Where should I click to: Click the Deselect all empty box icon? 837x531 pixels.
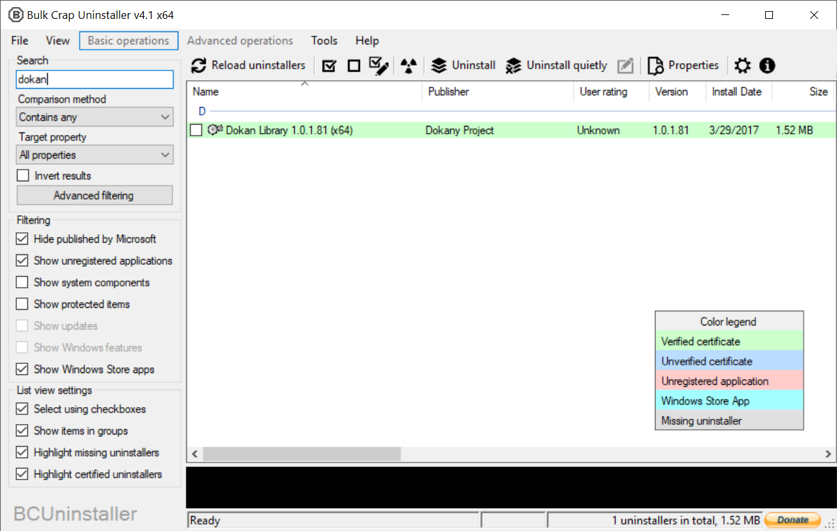[x=354, y=65]
